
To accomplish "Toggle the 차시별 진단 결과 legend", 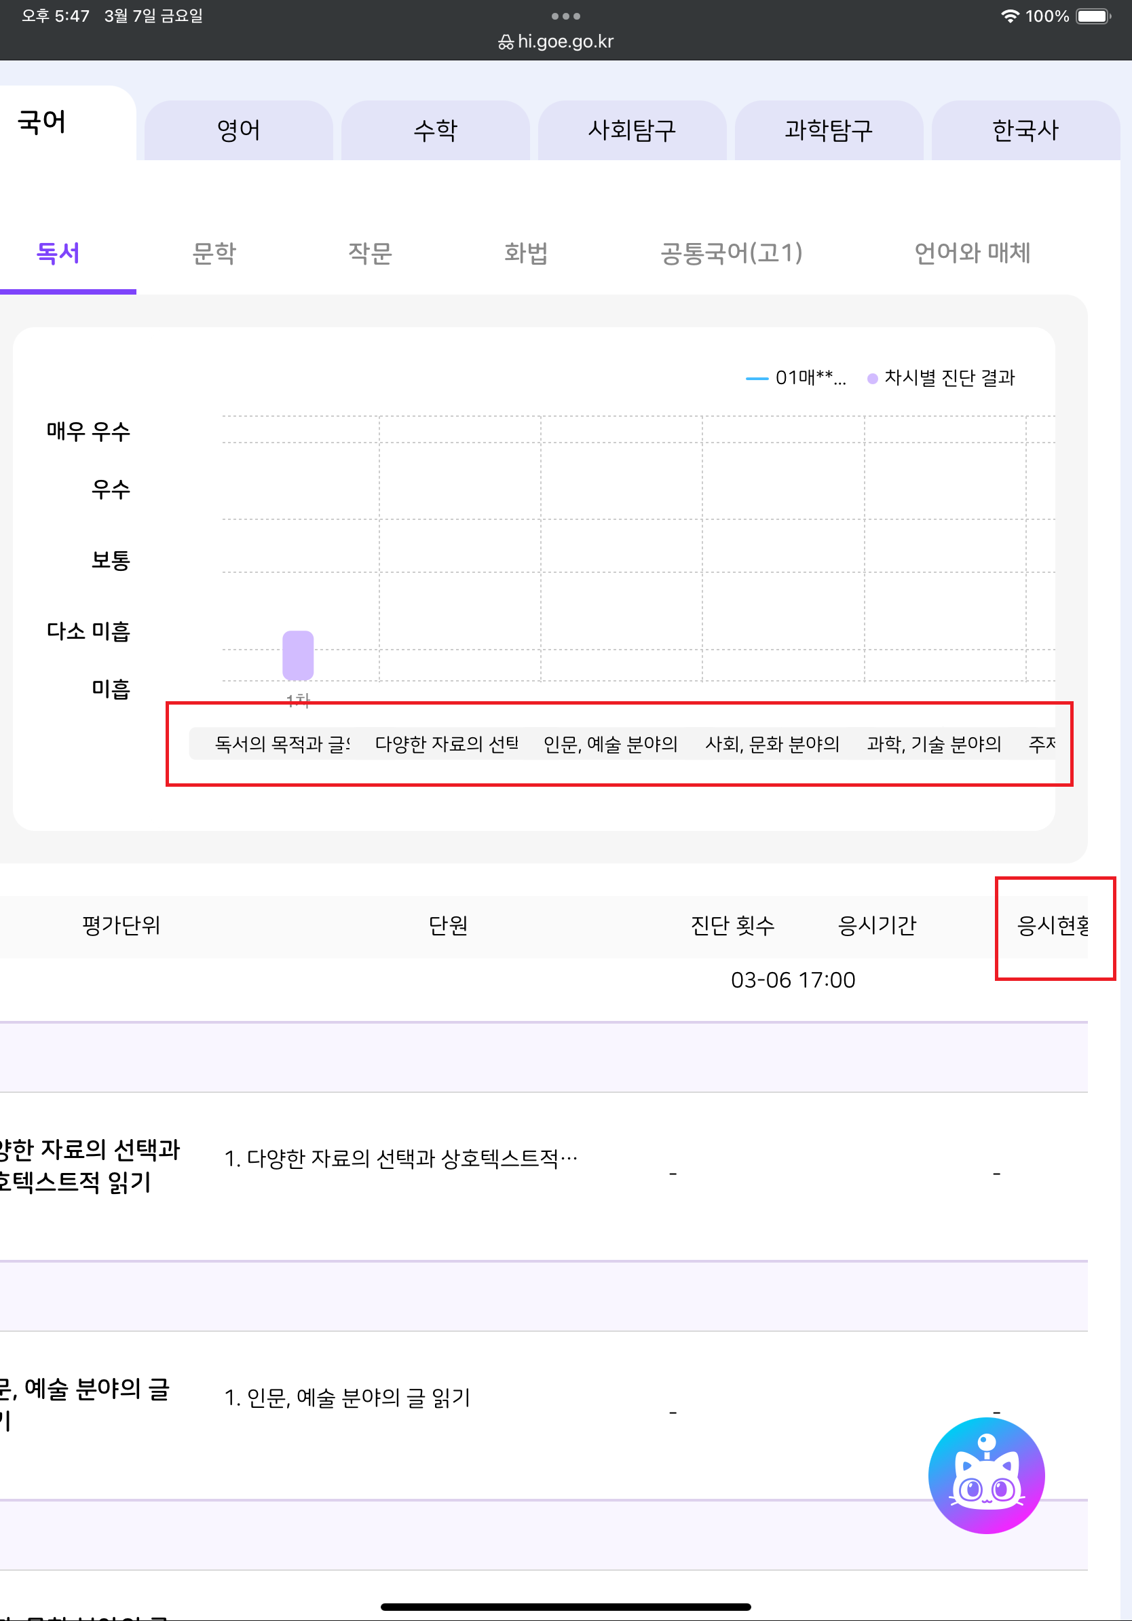I will [941, 377].
